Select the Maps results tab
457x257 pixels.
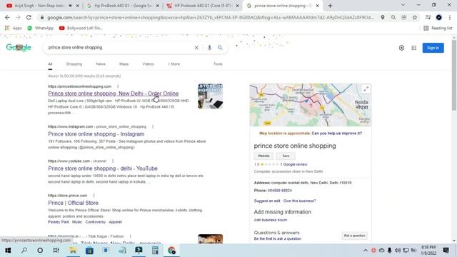coord(124,64)
